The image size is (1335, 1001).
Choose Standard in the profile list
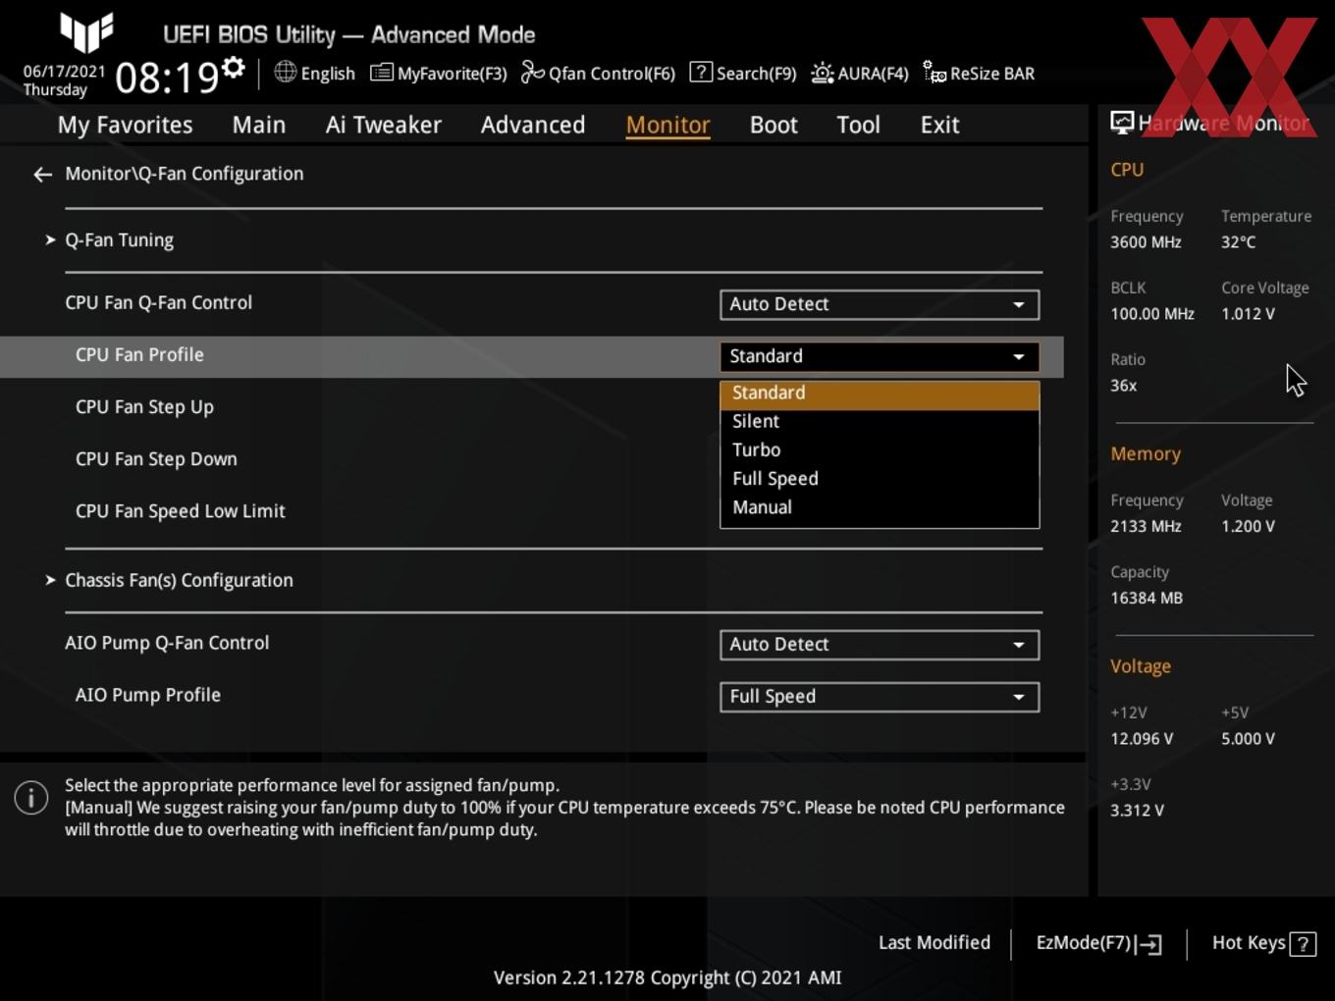click(x=880, y=394)
